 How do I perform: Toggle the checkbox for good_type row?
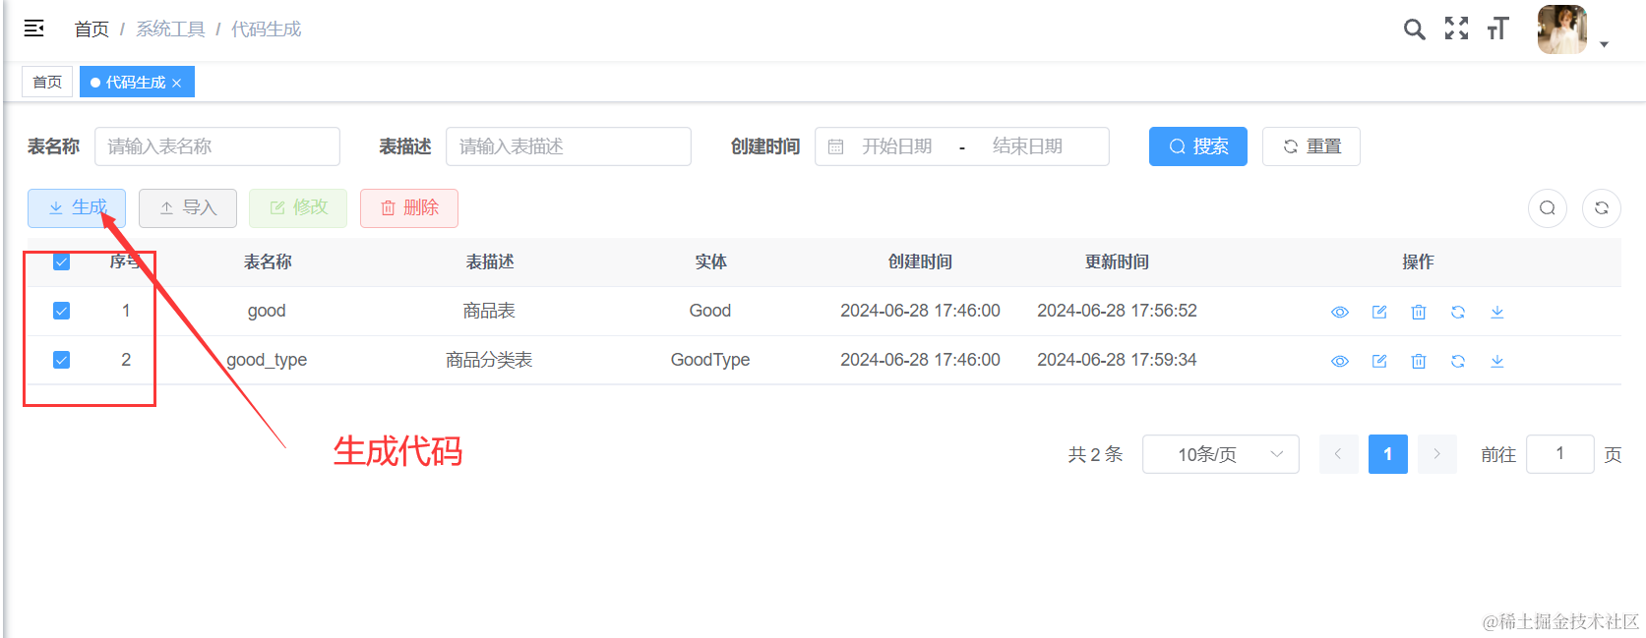point(61,360)
